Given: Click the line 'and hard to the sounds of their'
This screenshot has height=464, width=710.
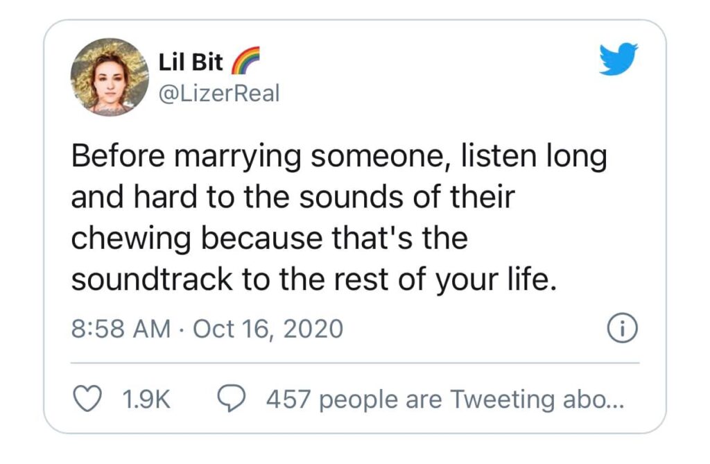Looking at the screenshot, I should (293, 198).
